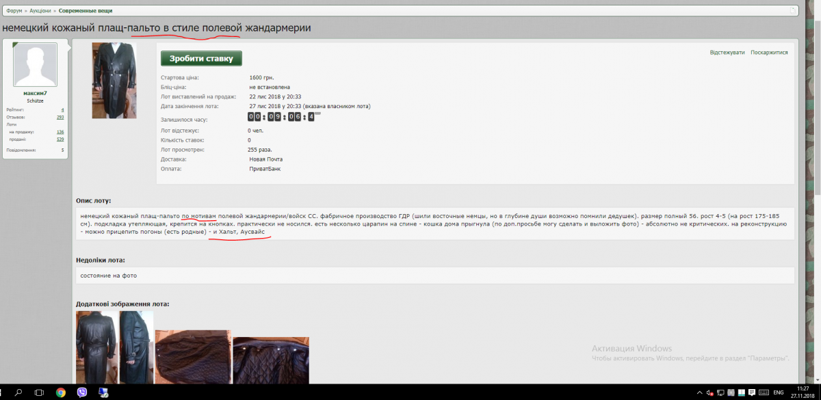Image resolution: width=821 pixels, height=400 pixels.
Task: Click the page icon at breadcrumb bar end
Action: click(792, 10)
